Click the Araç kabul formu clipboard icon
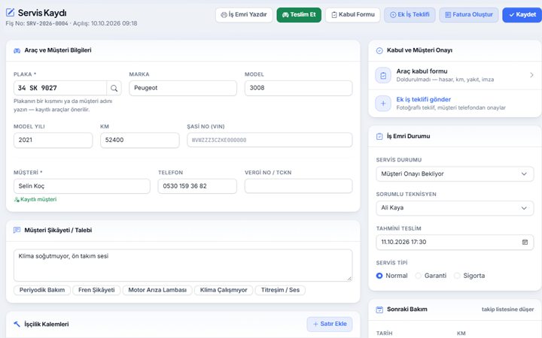Image resolution: width=542 pixels, height=338 pixels. (x=383, y=75)
